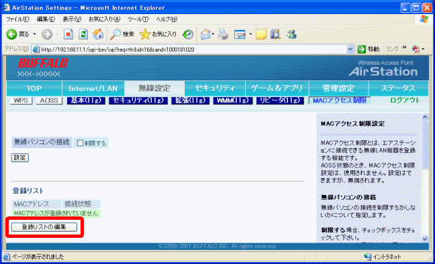Toggle the 制限する checkbox
The height and width of the screenshot is (264, 435).
(x=80, y=143)
